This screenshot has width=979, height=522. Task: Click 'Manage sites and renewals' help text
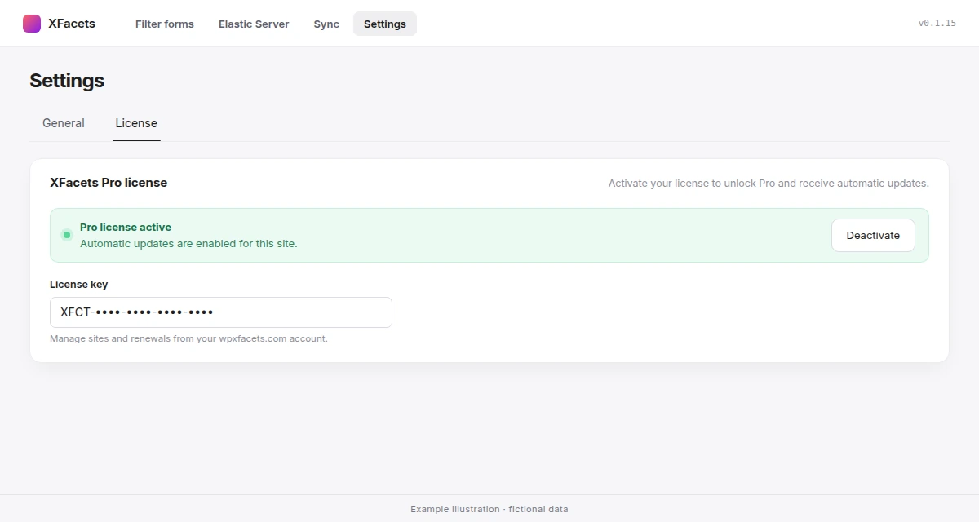pos(188,338)
